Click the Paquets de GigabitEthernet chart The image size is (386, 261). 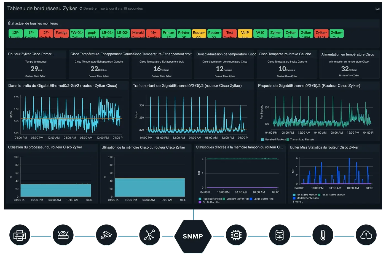[x=318, y=111]
